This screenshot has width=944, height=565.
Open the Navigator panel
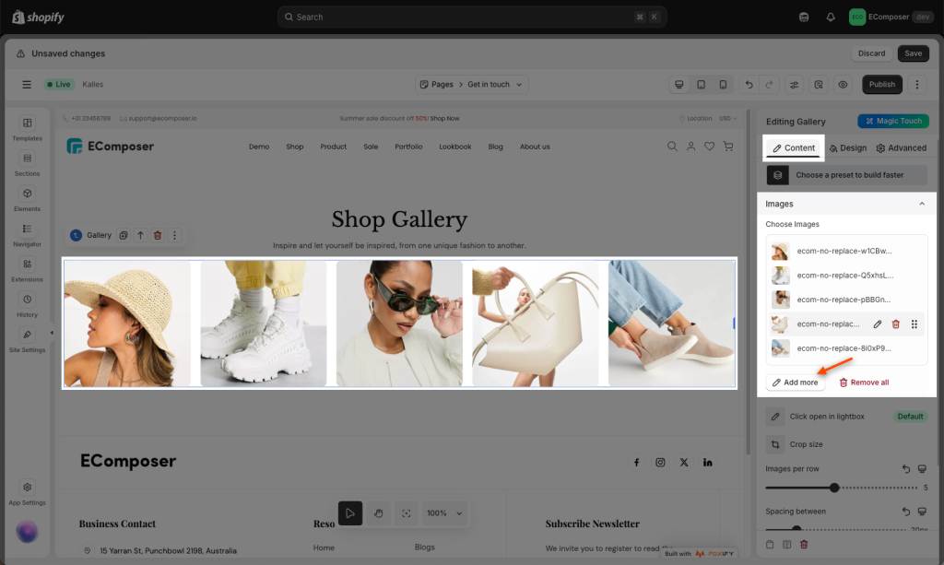pos(27,234)
